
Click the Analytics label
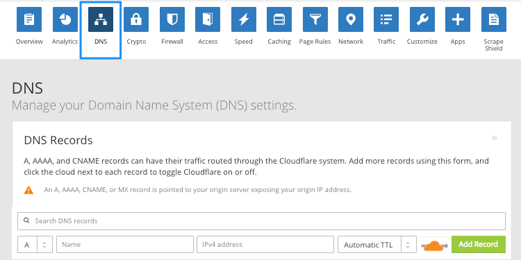pyautogui.click(x=65, y=42)
